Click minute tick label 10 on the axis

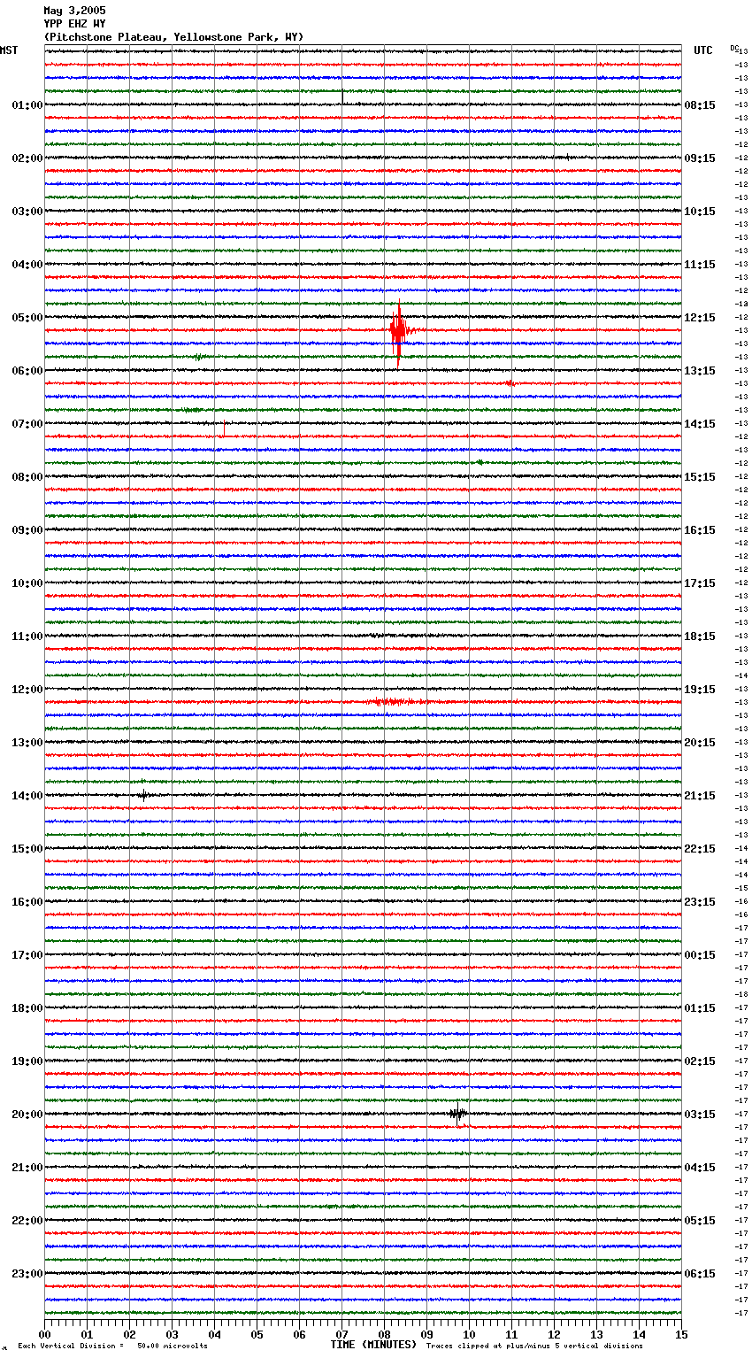[x=469, y=1334]
